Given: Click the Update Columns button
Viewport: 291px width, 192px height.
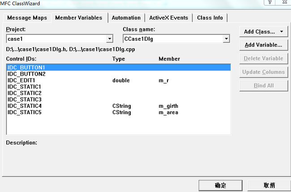Looking at the screenshot, I should click(x=264, y=72).
